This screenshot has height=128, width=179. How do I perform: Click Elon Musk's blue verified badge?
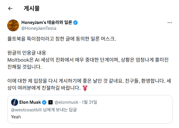(x=44, y=102)
